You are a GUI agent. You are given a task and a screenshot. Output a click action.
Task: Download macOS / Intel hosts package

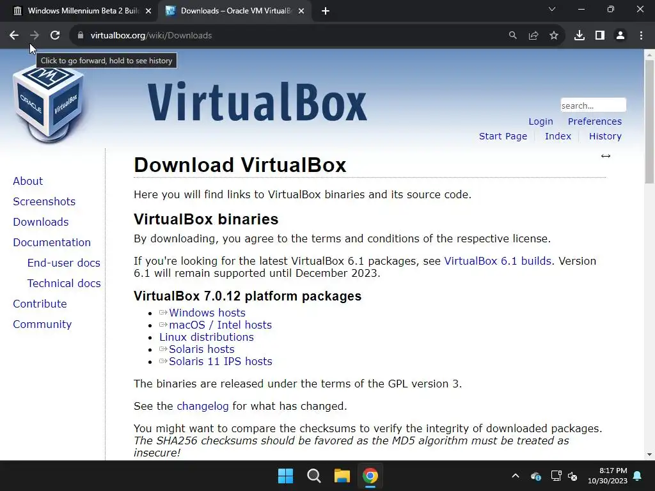tap(221, 325)
